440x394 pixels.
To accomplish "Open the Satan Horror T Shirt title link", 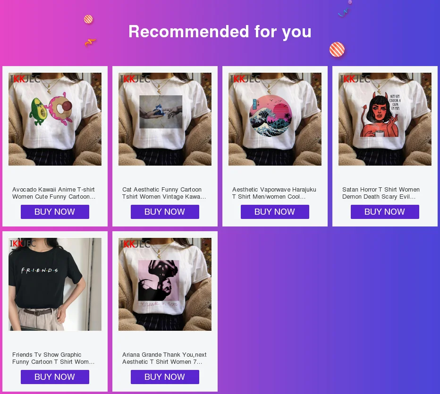I will tap(381, 193).
